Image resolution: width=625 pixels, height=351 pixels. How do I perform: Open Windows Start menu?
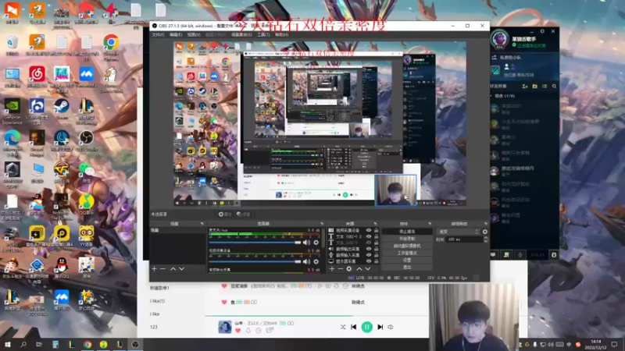pos(8,344)
